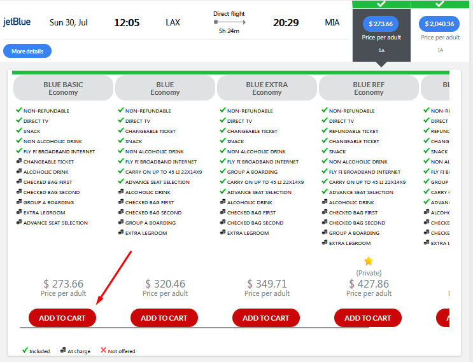Select the BLUE BASIC Economy fare header
Screen dimensions: 473x362
coord(64,88)
